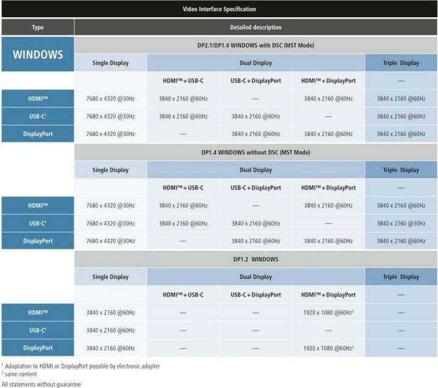Select the USB-C row label in DP1.2 section
Screen dimensions: 438x388
(37, 330)
